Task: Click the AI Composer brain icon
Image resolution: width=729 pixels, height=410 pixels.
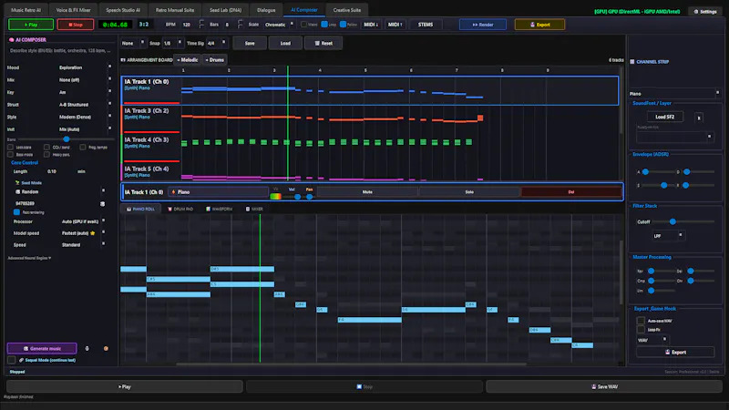Action: [x=12, y=40]
